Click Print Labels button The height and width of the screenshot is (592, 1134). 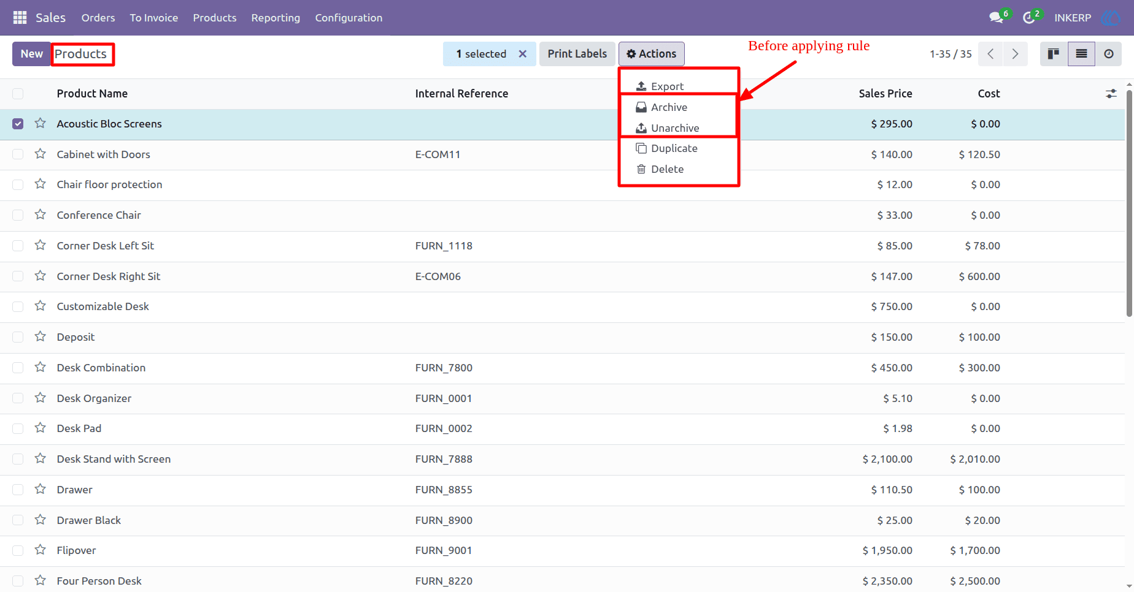tap(577, 54)
